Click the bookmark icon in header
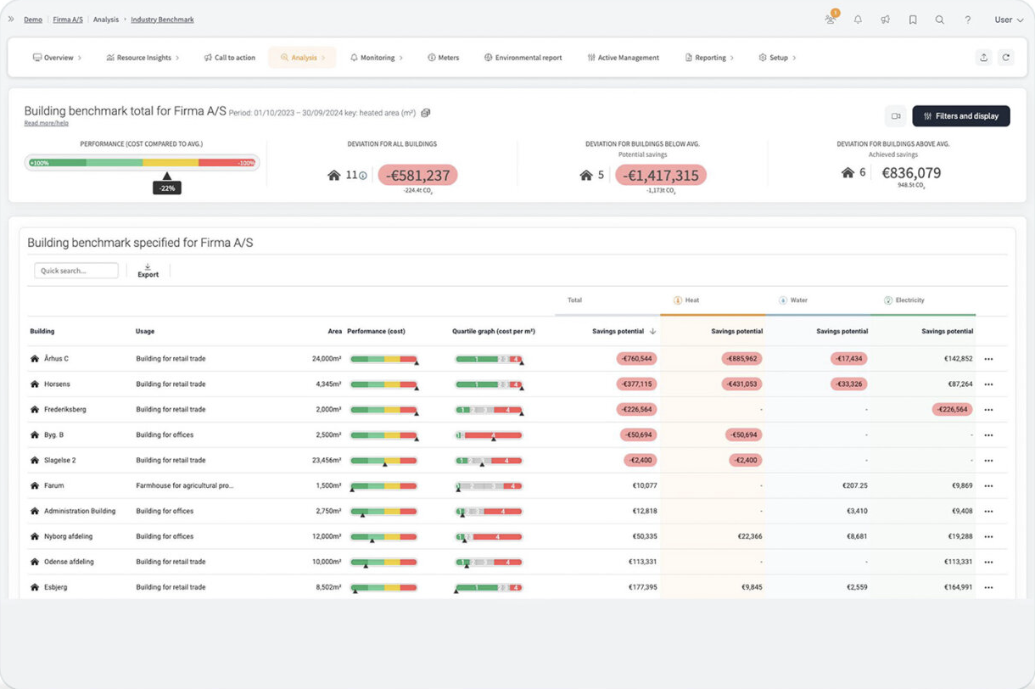 pyautogui.click(x=913, y=20)
